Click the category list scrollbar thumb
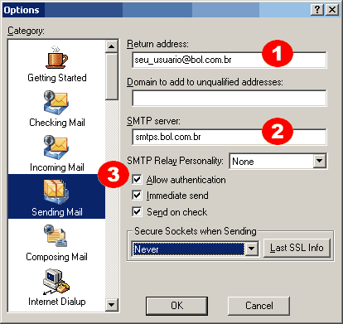Screen dimensions: 343x324 pyautogui.click(x=112, y=76)
